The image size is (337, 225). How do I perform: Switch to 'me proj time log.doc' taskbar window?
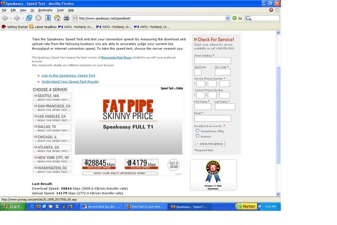(x=102, y=207)
